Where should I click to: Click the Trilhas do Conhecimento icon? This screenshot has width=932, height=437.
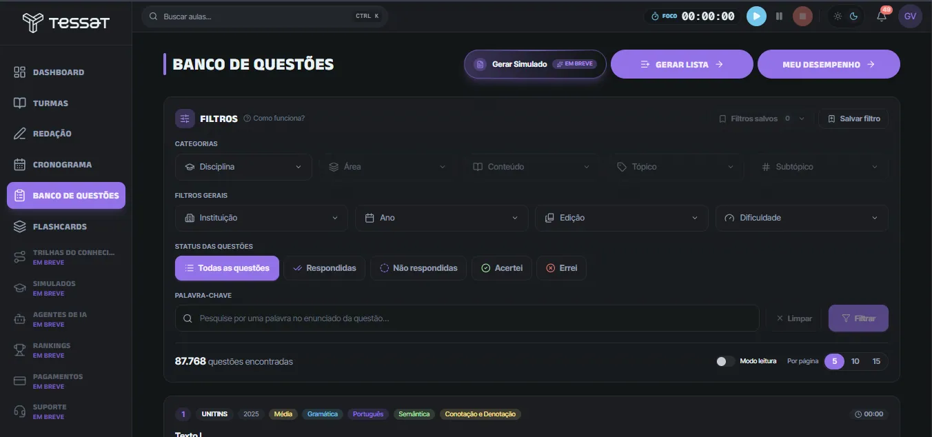20,257
